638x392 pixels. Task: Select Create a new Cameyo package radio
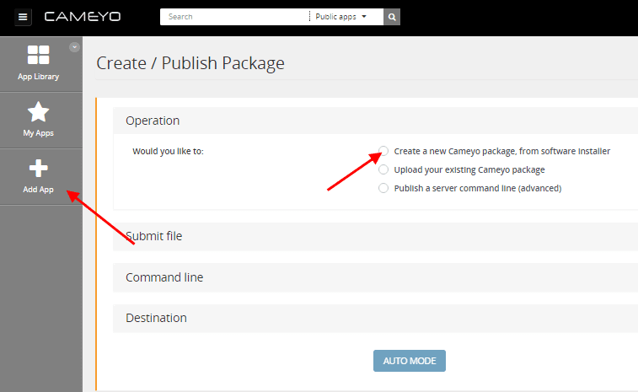[383, 151]
